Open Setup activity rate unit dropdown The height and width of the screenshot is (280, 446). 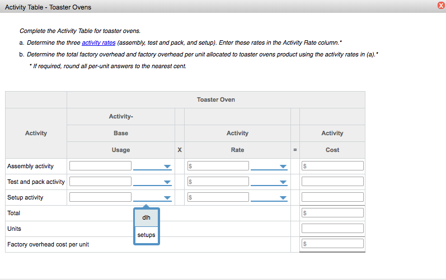click(269, 197)
